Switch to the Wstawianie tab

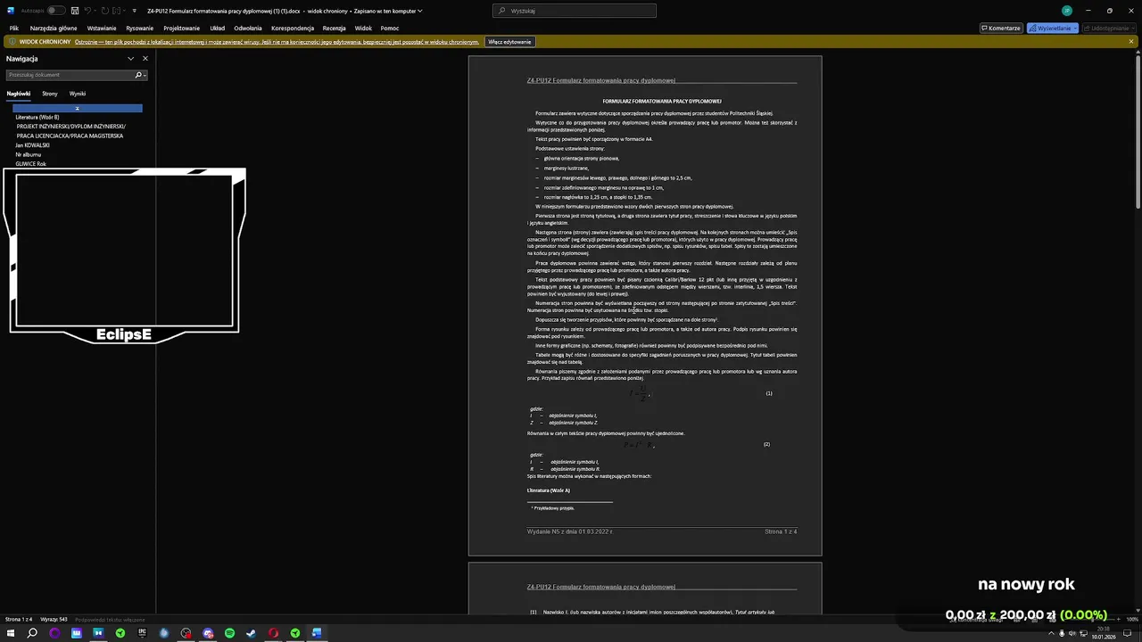click(102, 28)
